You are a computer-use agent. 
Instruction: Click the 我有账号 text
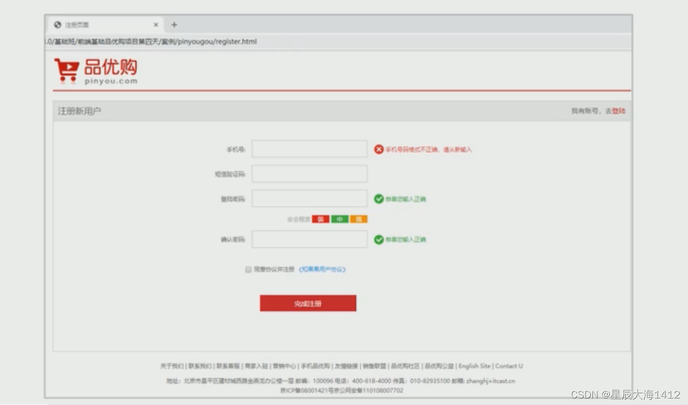tap(585, 111)
